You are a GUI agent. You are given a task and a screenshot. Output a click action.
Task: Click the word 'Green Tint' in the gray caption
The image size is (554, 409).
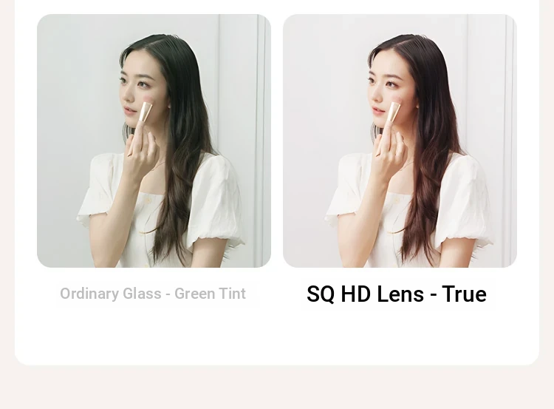click(x=210, y=294)
